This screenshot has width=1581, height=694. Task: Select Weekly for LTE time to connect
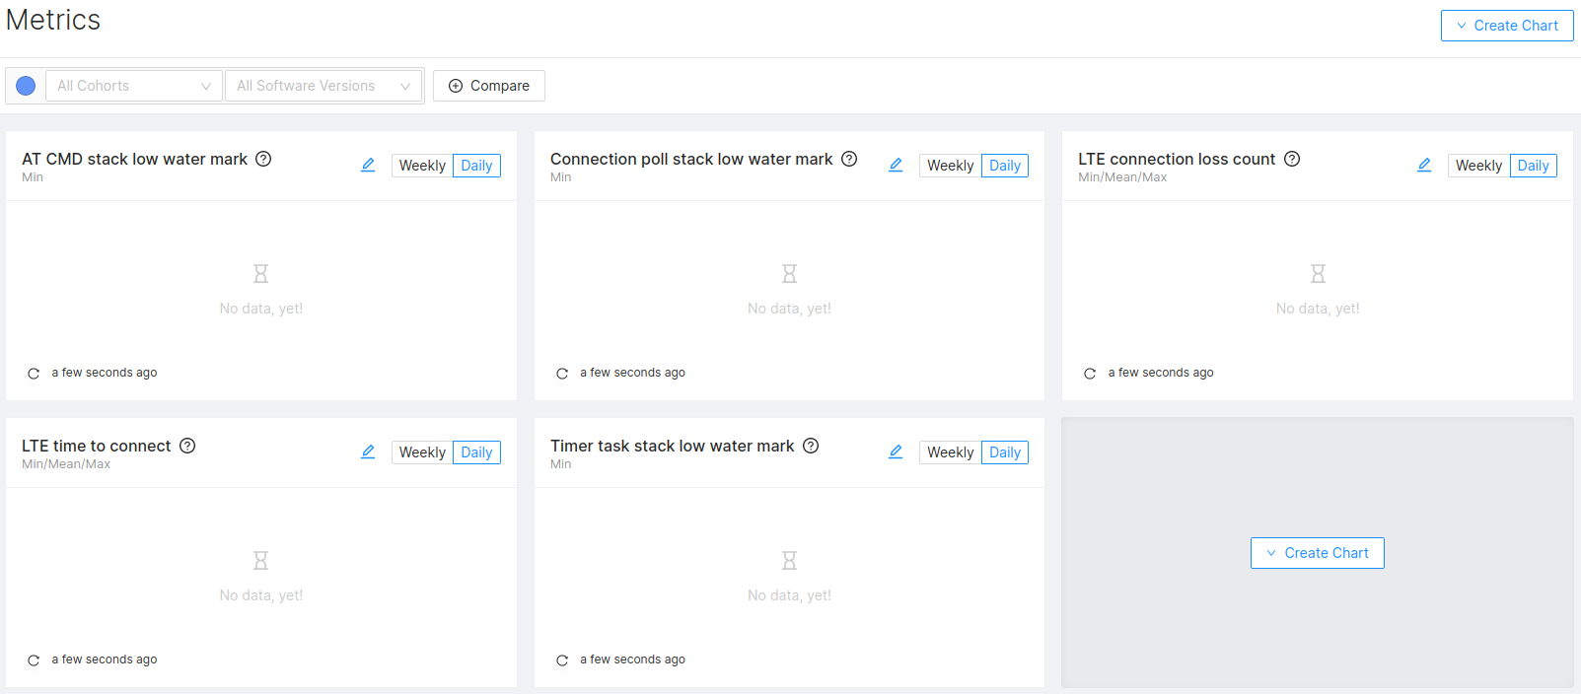[x=422, y=452]
